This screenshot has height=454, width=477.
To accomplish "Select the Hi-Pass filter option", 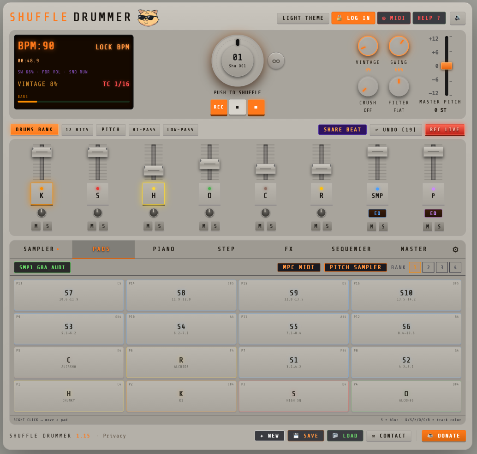I will (x=144, y=129).
